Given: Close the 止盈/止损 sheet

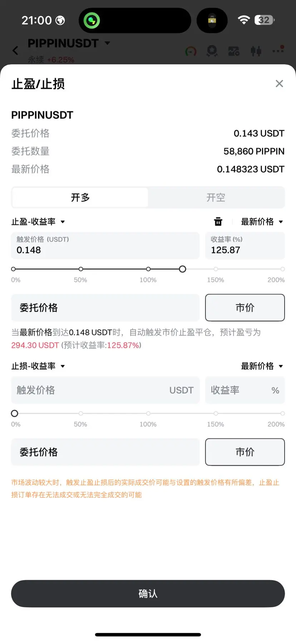Looking at the screenshot, I should pyautogui.click(x=279, y=84).
